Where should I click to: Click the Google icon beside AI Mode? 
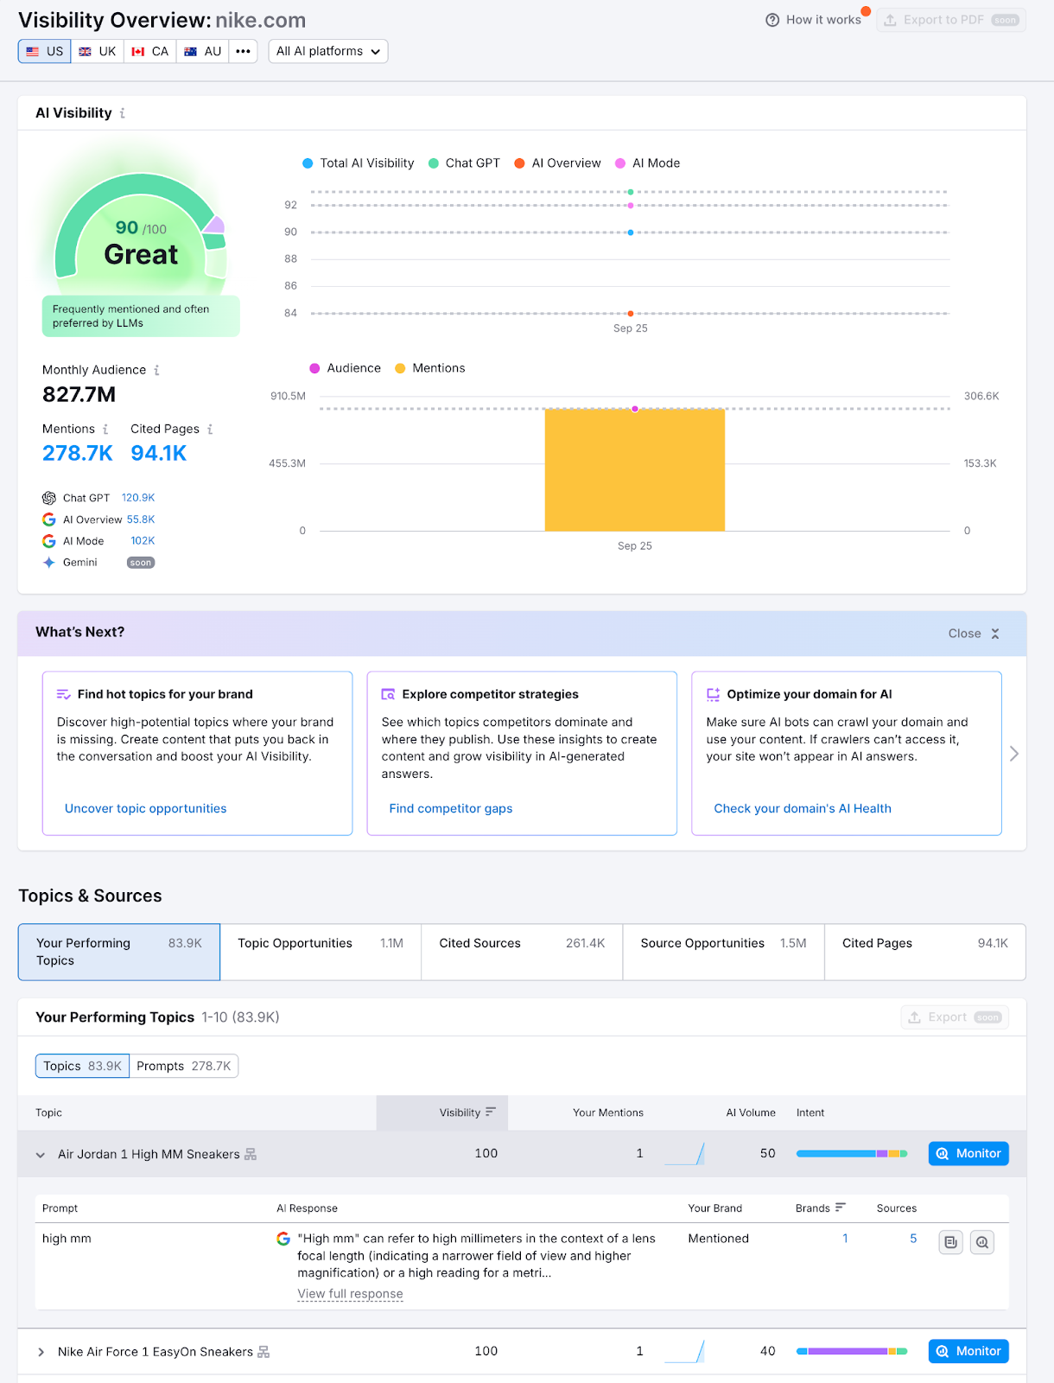49,541
